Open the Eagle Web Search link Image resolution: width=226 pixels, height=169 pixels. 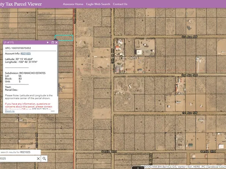[98, 4]
